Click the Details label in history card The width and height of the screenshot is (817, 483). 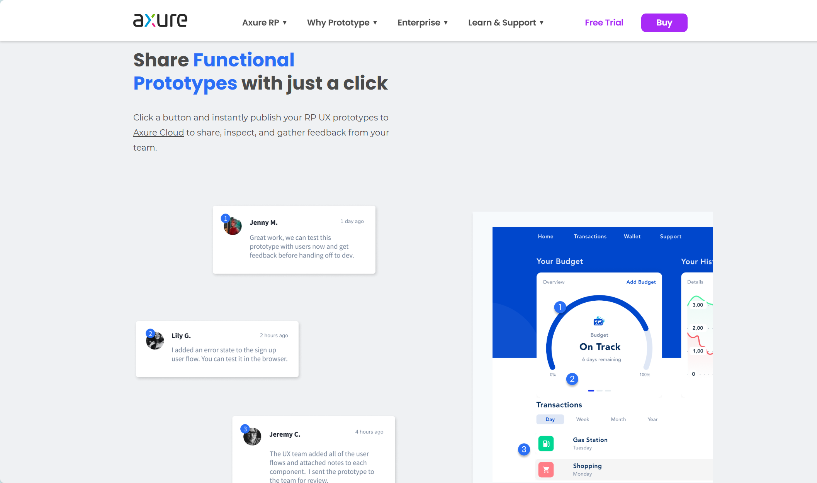coord(695,282)
